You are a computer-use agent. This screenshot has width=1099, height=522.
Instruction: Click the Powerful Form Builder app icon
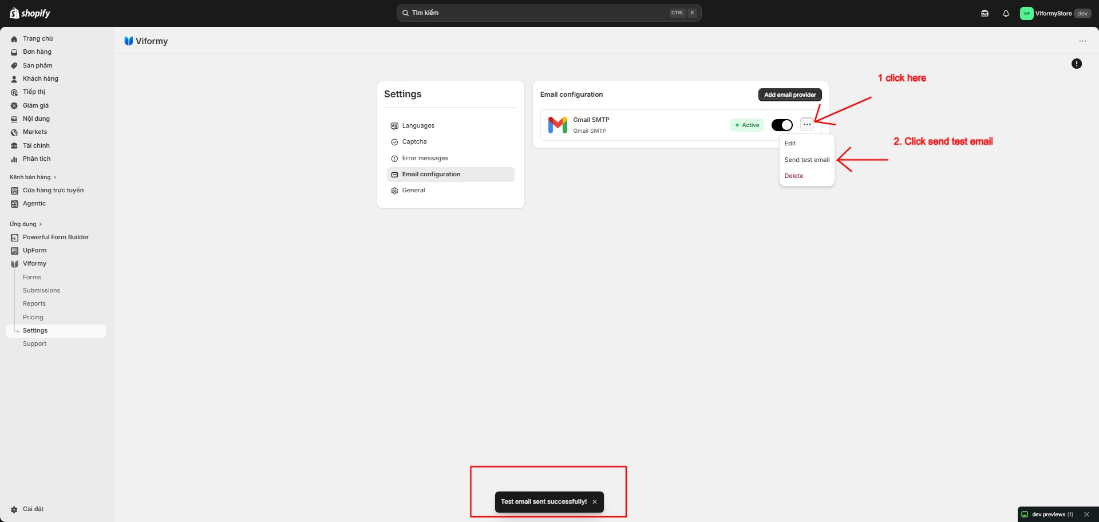click(x=14, y=238)
